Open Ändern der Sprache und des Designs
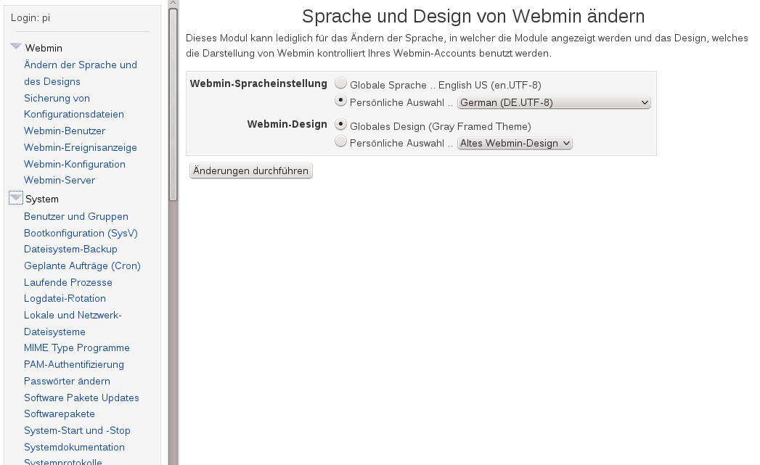This screenshot has width=760, height=465. click(81, 73)
